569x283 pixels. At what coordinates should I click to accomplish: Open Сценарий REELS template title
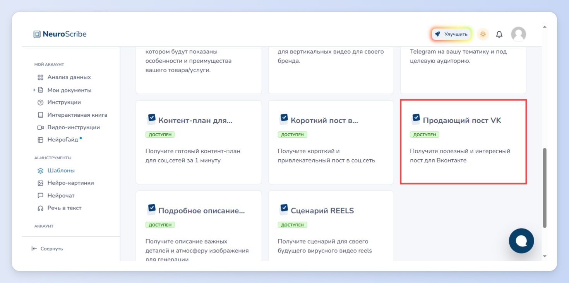click(x=322, y=211)
